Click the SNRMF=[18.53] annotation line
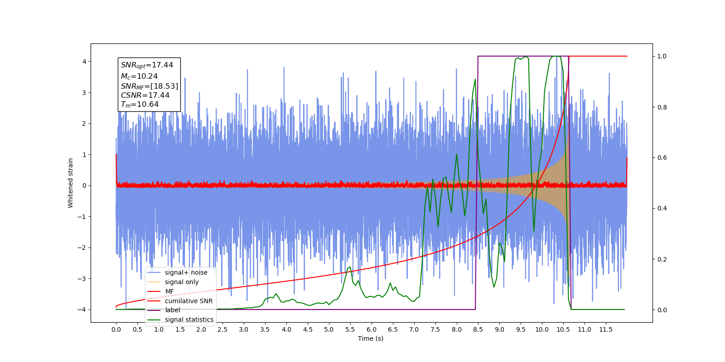 pos(150,86)
